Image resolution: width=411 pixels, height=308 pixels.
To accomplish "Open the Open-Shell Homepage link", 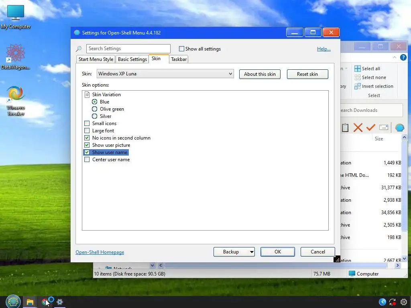I will pos(100,252).
